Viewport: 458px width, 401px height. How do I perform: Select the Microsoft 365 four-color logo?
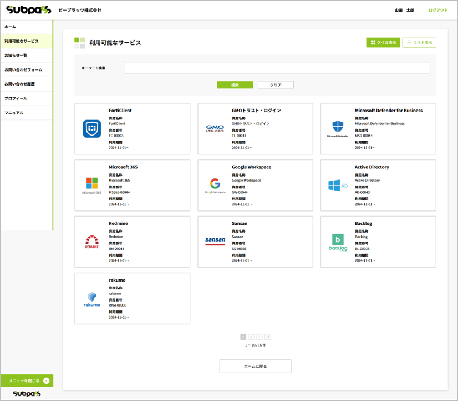pos(92,186)
